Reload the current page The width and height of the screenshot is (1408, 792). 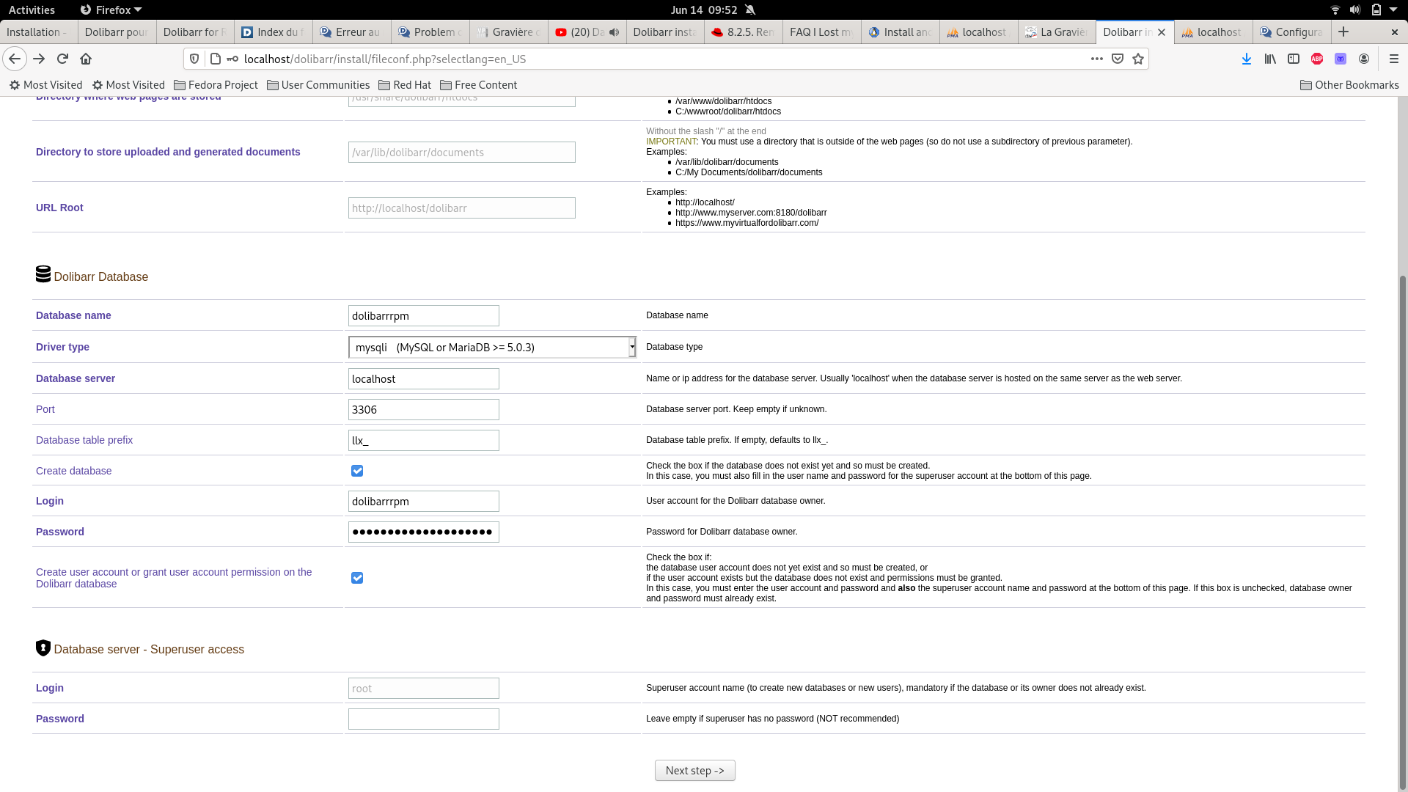pyautogui.click(x=62, y=59)
